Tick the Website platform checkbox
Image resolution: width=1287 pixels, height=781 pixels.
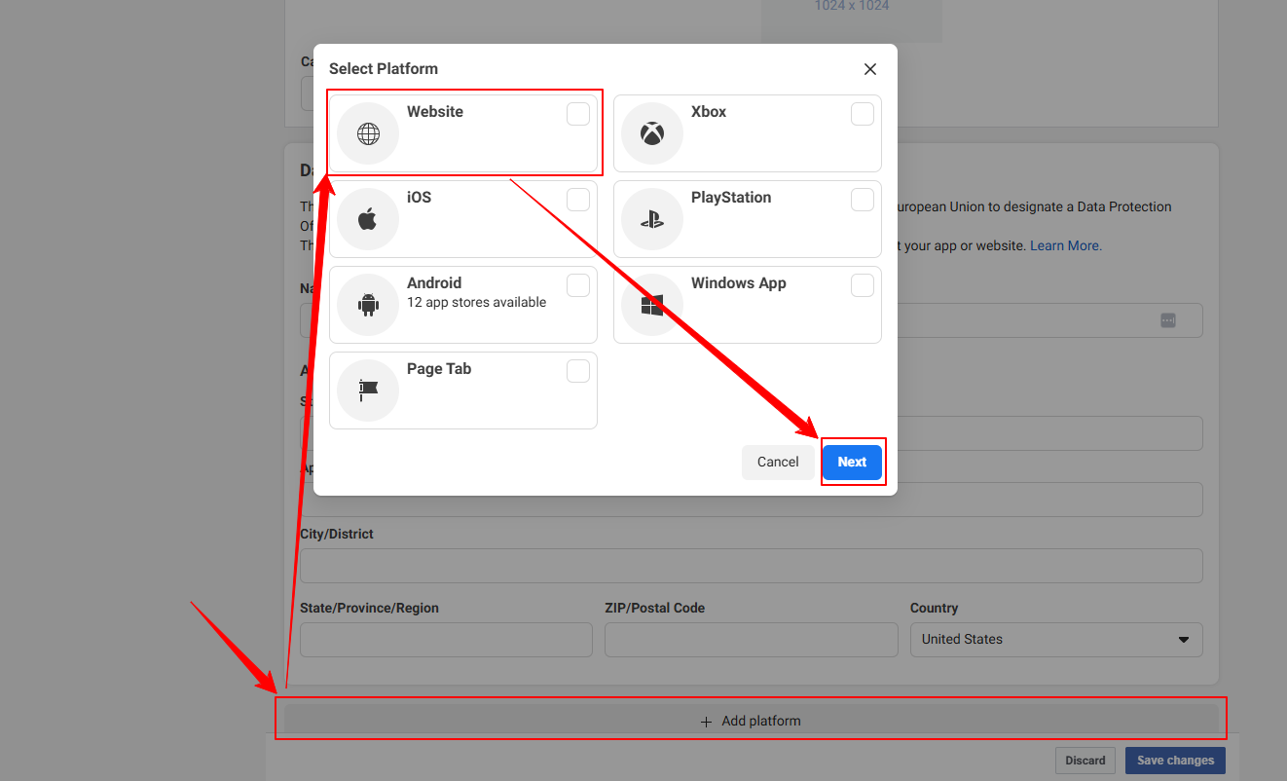tap(578, 114)
